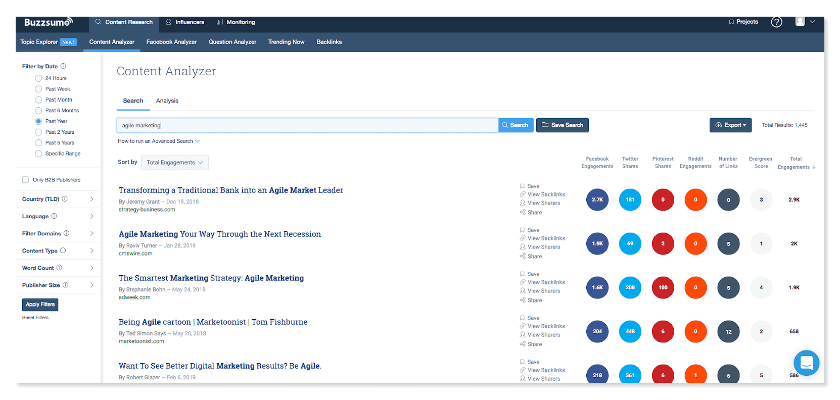840x400 pixels.
Task: Select the Past 6 Months date filter
Action: tap(38, 111)
